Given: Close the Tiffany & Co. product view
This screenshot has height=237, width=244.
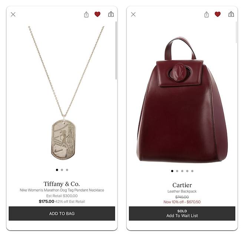Looking at the screenshot, I should coord(13,14).
